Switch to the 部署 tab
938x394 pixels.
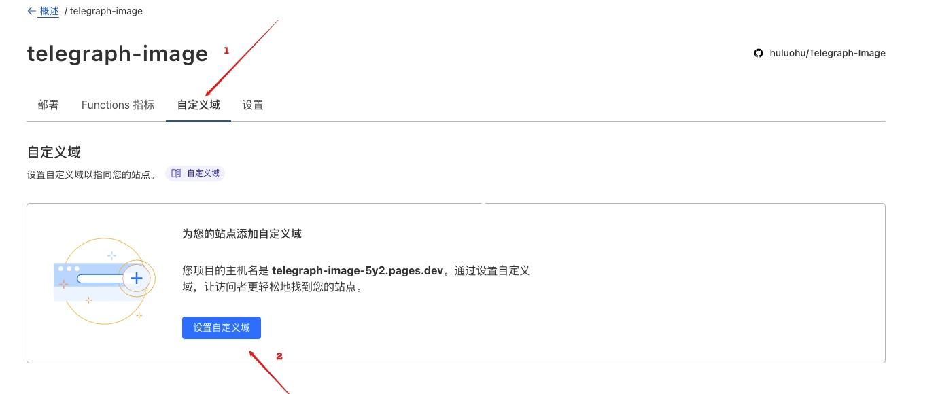[x=48, y=105]
